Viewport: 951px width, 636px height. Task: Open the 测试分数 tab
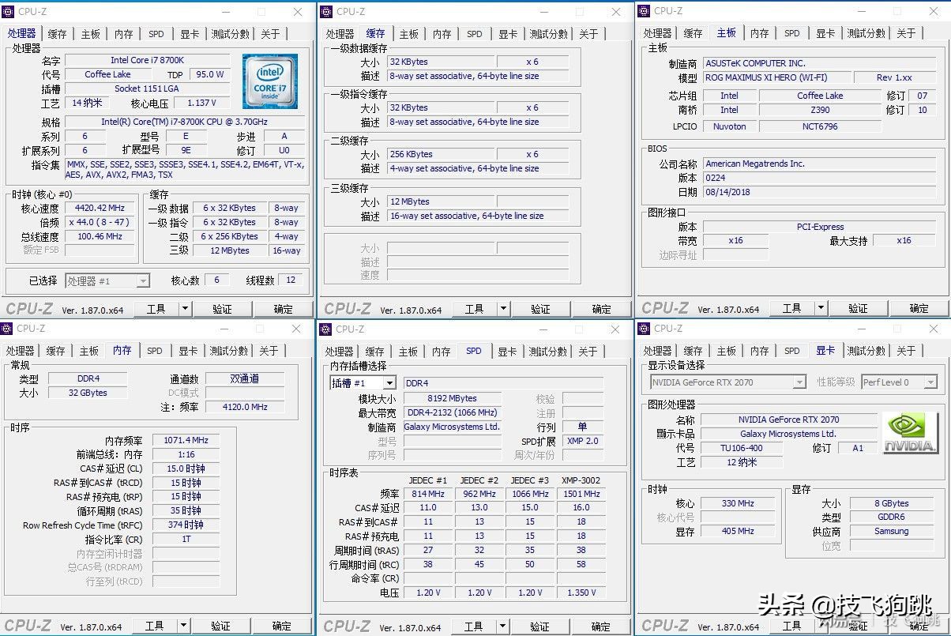pyautogui.click(x=230, y=34)
